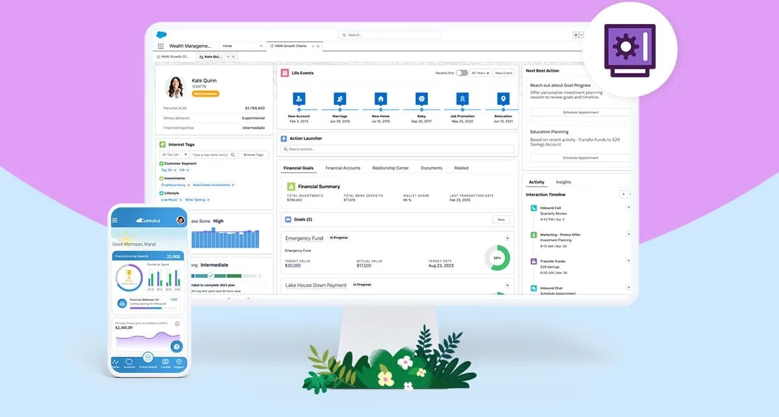779x417 pixels.
Task: Expand the Inbound Call entry menu
Action: (x=628, y=207)
